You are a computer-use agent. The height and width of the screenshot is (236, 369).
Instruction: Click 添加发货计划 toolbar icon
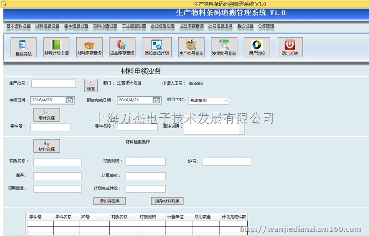157,47
